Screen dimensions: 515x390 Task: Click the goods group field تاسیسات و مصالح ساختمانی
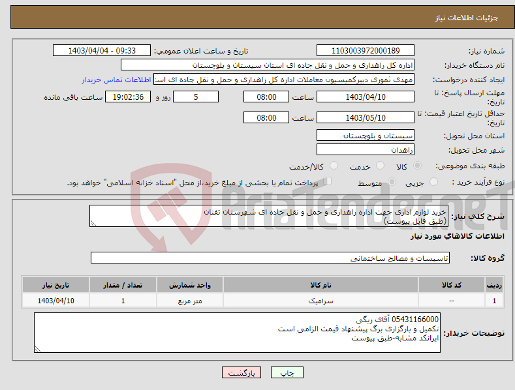click(x=270, y=258)
